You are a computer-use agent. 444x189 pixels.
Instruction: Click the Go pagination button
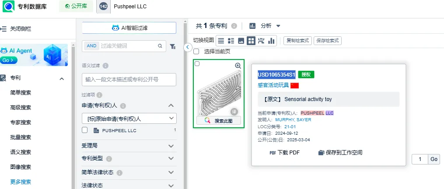[x=434, y=159]
